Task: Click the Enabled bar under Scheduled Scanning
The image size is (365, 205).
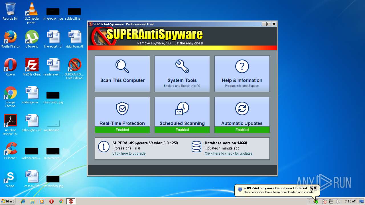Action: pyautogui.click(x=182, y=130)
